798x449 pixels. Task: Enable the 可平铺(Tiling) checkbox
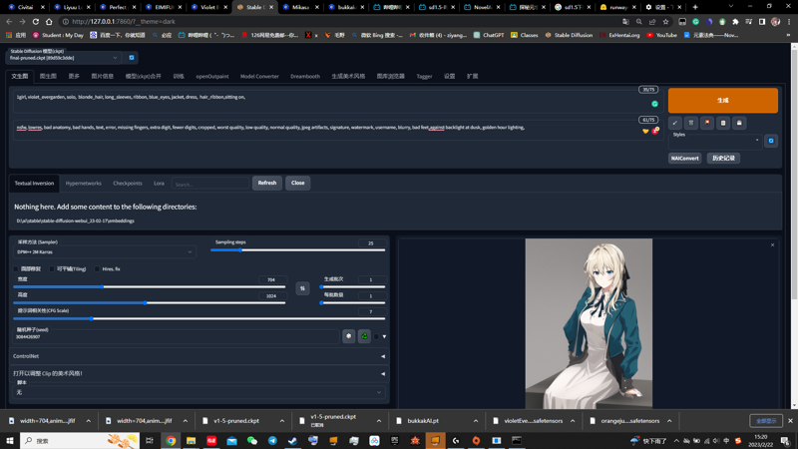pyautogui.click(x=52, y=268)
